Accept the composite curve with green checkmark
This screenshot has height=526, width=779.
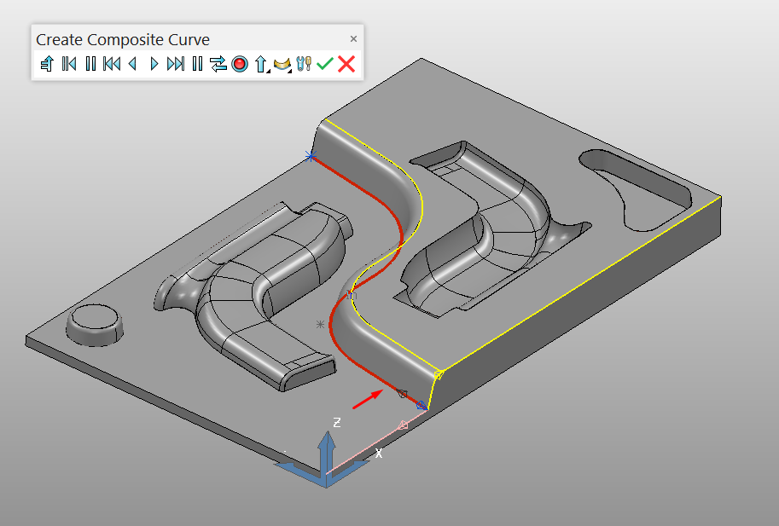click(325, 63)
